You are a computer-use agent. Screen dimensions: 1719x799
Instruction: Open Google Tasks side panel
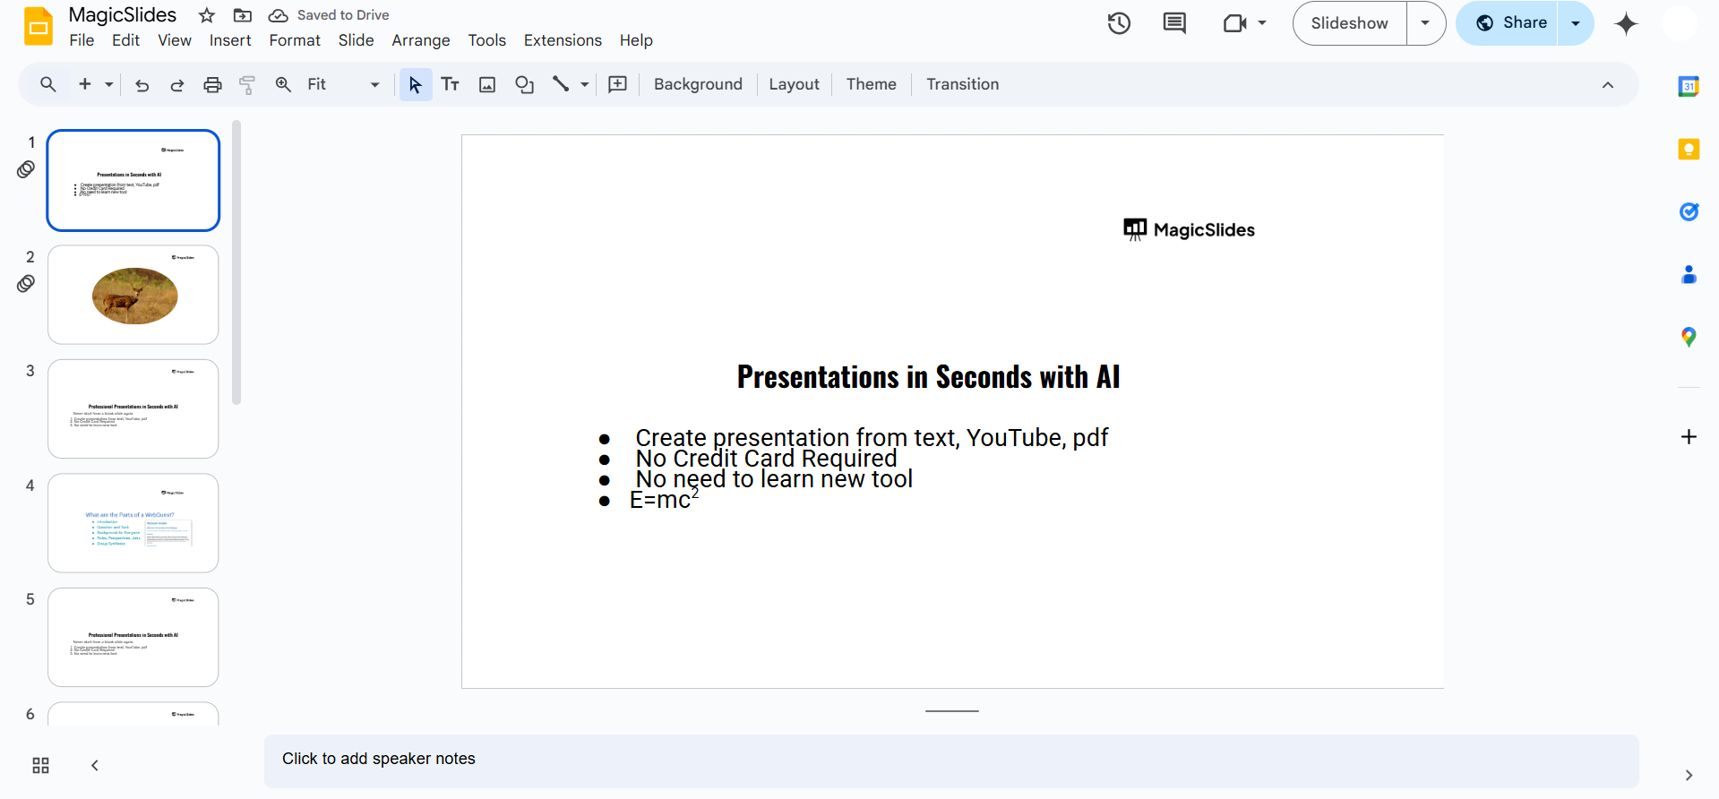(1689, 211)
